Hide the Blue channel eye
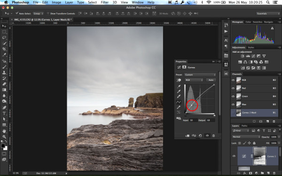This screenshot has width=282, height=176. [x=233, y=104]
